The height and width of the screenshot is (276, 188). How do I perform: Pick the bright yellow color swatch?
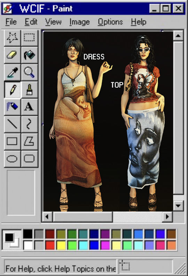(61, 245)
